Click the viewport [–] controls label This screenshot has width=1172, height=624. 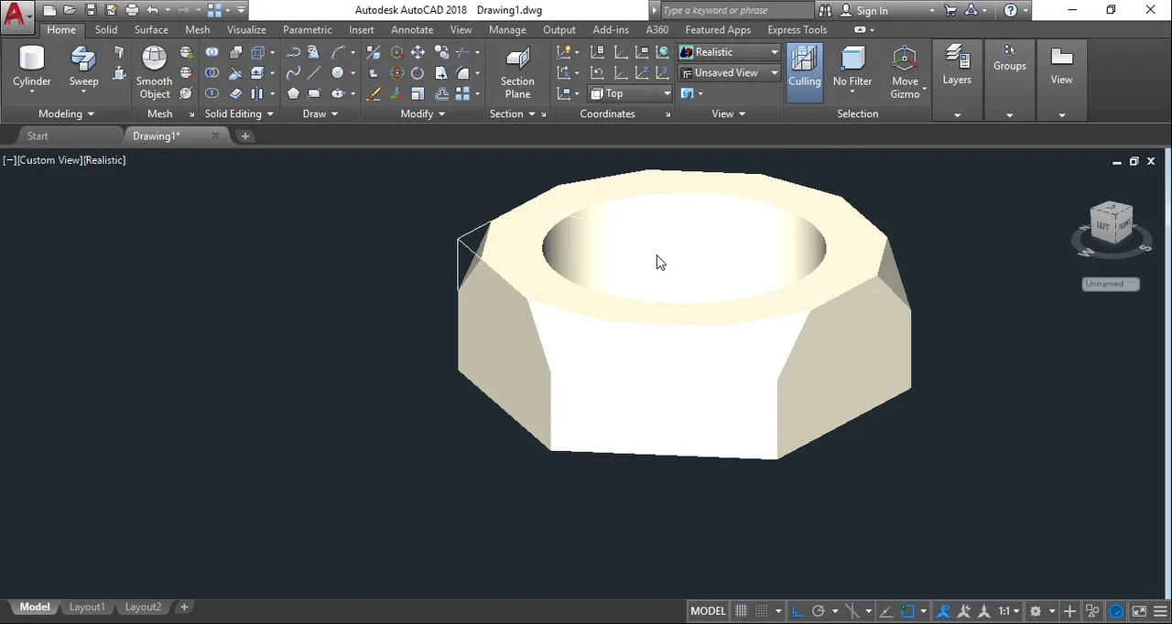point(10,160)
